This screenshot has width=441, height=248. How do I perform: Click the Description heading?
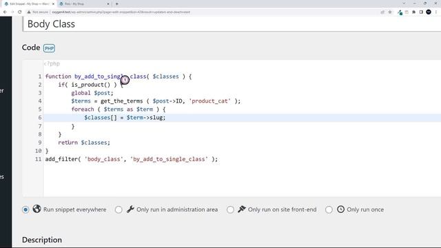coord(42,240)
